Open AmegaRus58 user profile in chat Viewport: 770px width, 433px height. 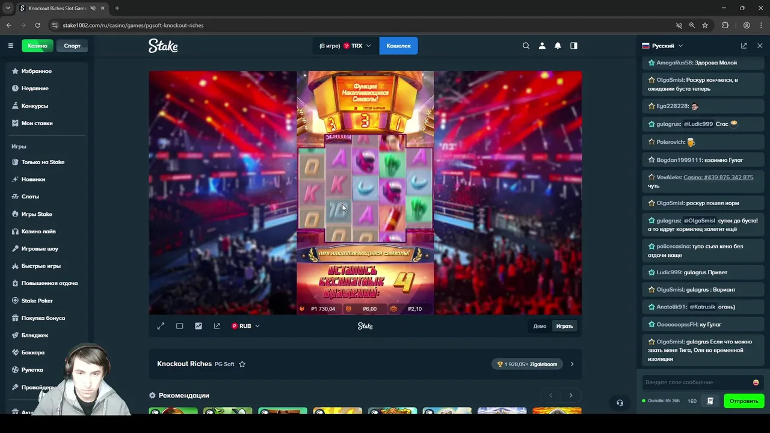(674, 63)
